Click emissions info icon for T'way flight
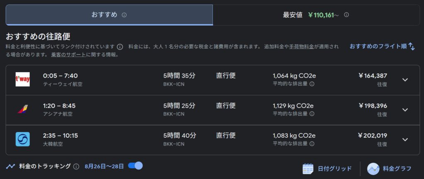The width and height of the screenshot is (424, 179). (x=312, y=84)
